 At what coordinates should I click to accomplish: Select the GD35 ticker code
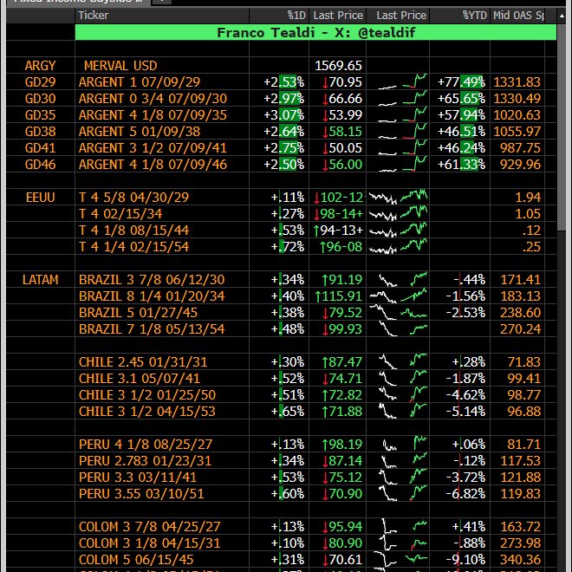(x=40, y=115)
